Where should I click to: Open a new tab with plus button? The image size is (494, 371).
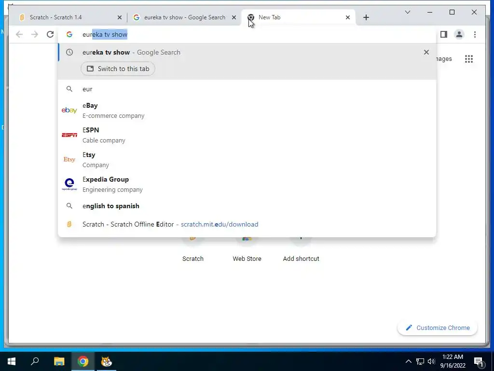(366, 17)
